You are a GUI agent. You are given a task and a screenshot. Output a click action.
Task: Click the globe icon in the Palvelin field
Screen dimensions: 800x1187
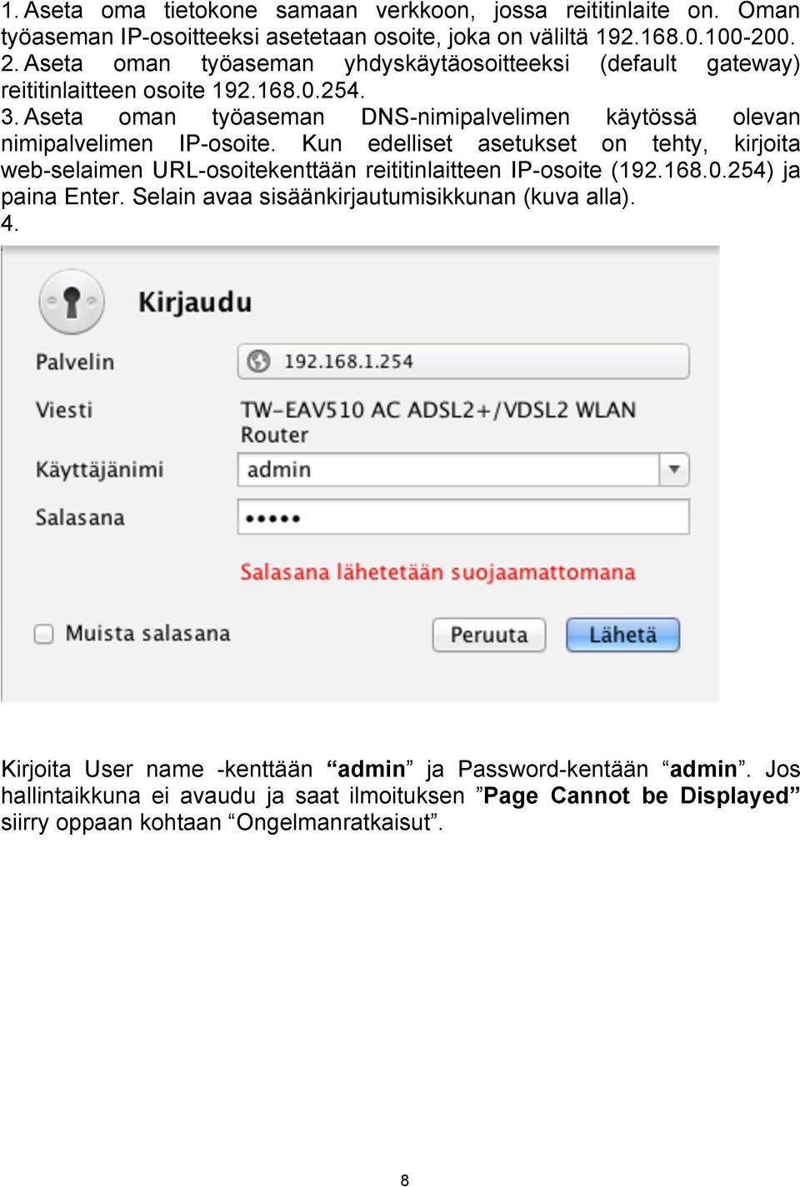point(259,361)
